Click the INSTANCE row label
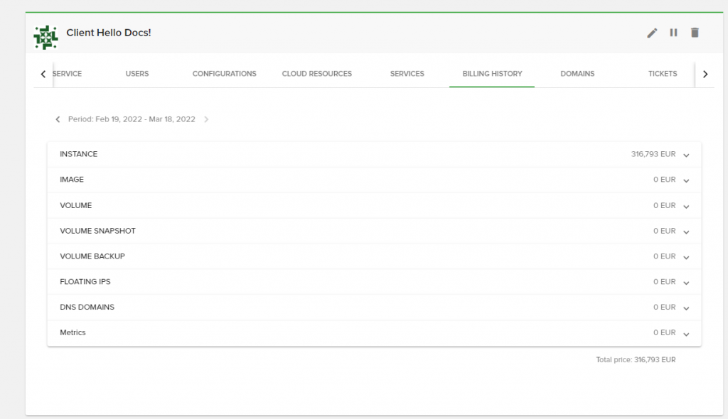Screen dimensions: 728x419 (x=78, y=154)
